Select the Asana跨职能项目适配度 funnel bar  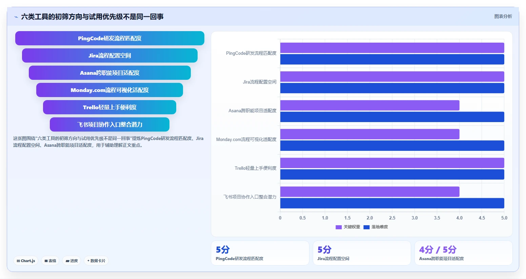click(110, 73)
